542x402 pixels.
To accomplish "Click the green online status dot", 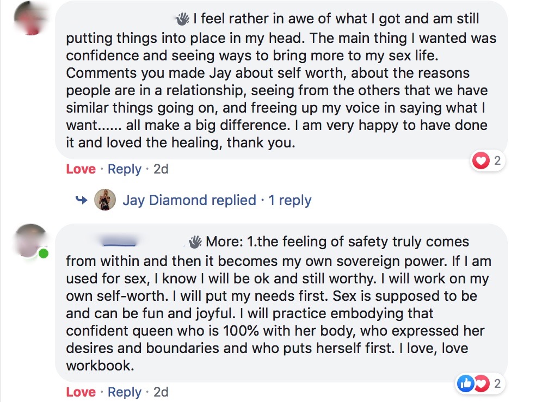I will click(x=43, y=254).
